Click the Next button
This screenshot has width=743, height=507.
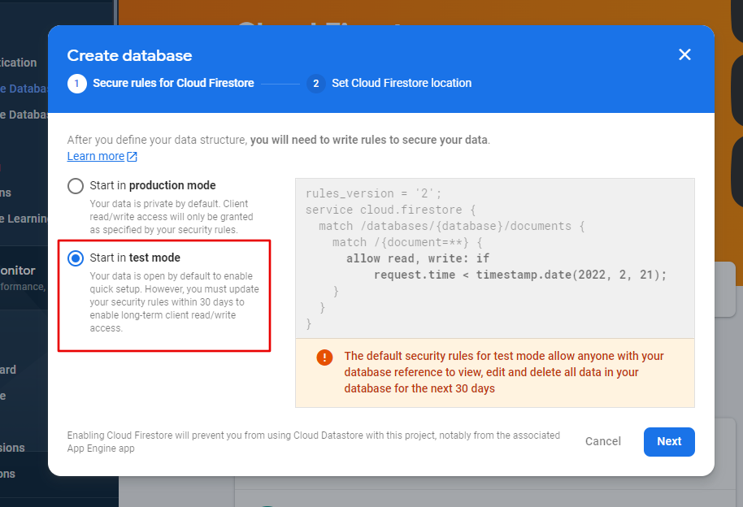click(x=669, y=441)
